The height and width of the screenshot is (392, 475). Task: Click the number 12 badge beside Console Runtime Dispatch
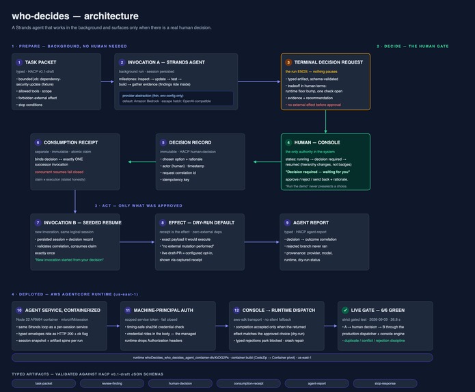[236, 310]
